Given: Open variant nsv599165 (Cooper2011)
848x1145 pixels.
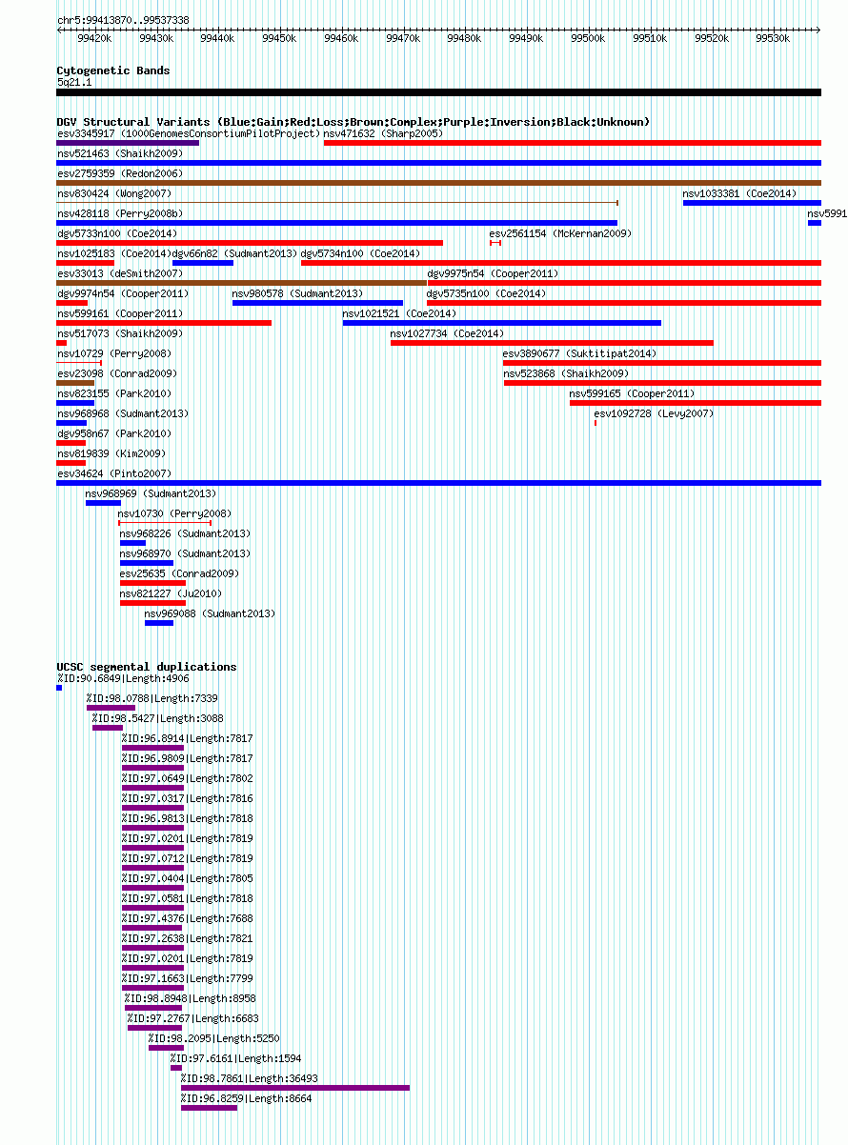Looking at the screenshot, I should [x=696, y=403].
